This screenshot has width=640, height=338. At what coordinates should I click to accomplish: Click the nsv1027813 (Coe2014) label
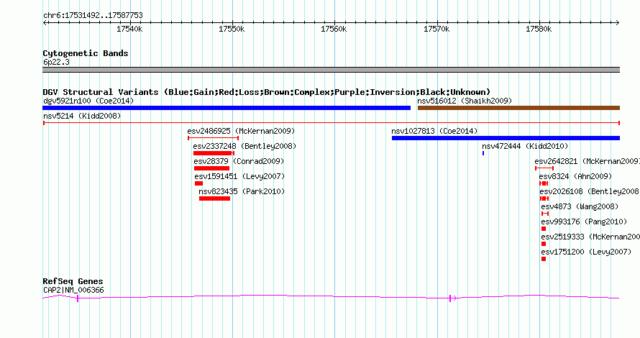(x=434, y=131)
